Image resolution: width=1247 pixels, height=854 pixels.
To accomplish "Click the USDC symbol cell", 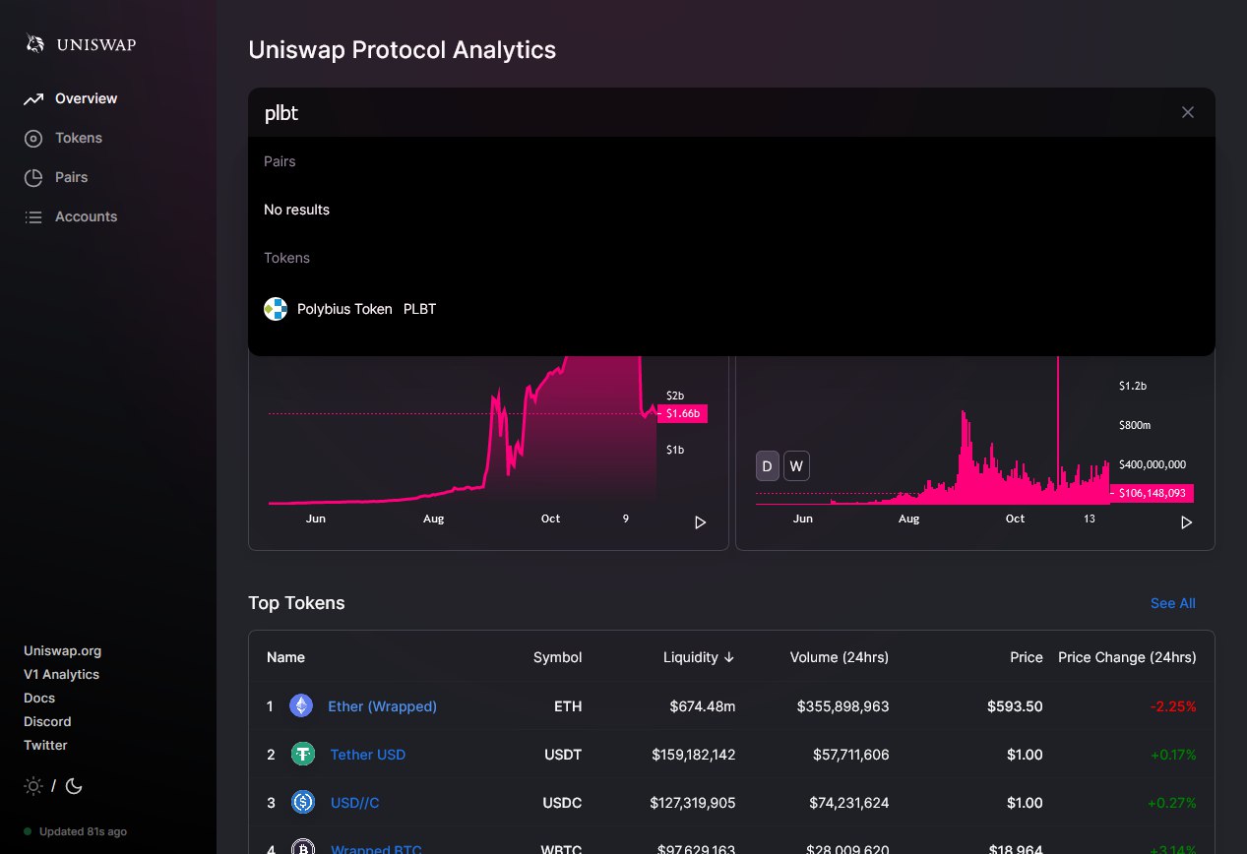I will [x=562, y=803].
